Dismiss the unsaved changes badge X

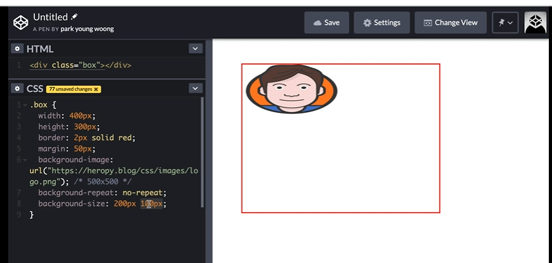click(x=96, y=89)
